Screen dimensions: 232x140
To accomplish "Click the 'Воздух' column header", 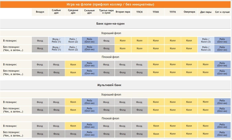I will (x=40, y=12).
